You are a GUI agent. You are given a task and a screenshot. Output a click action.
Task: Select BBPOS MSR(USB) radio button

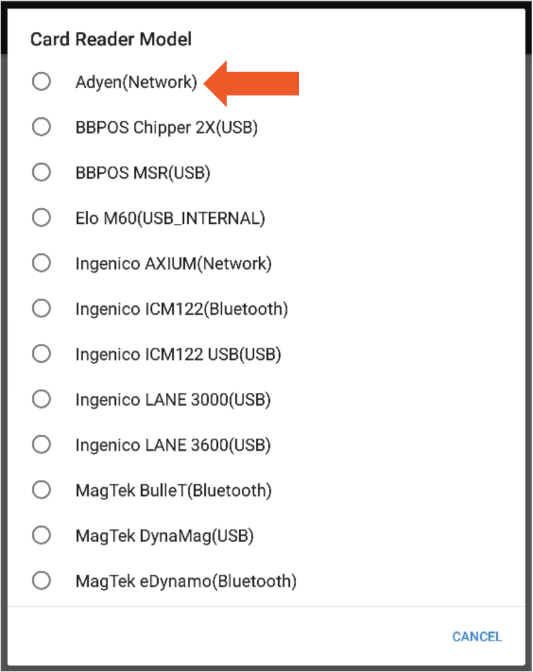(41, 173)
